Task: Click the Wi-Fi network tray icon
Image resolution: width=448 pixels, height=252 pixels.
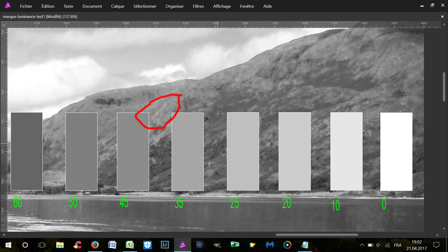Action: (387, 245)
